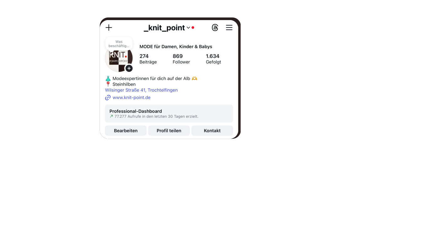
Task: View the 274 Beiträge count
Action: [148, 59]
